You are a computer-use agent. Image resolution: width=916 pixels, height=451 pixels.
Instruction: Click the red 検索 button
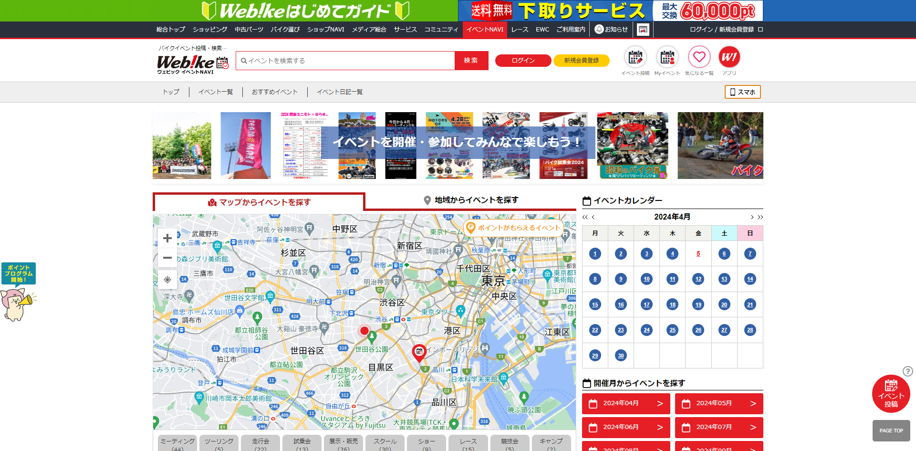[471, 61]
